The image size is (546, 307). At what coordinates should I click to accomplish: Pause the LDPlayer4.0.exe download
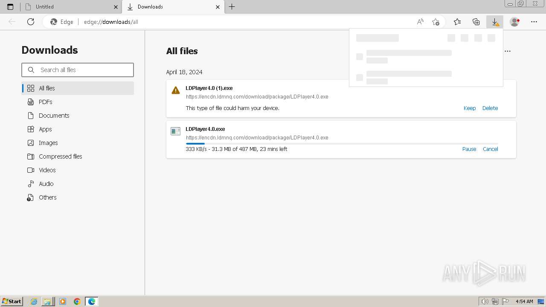pyautogui.click(x=469, y=149)
